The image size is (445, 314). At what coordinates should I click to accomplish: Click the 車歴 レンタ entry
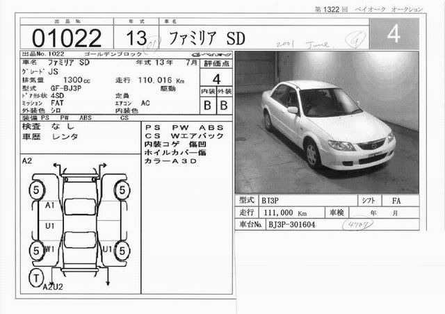[50, 137]
